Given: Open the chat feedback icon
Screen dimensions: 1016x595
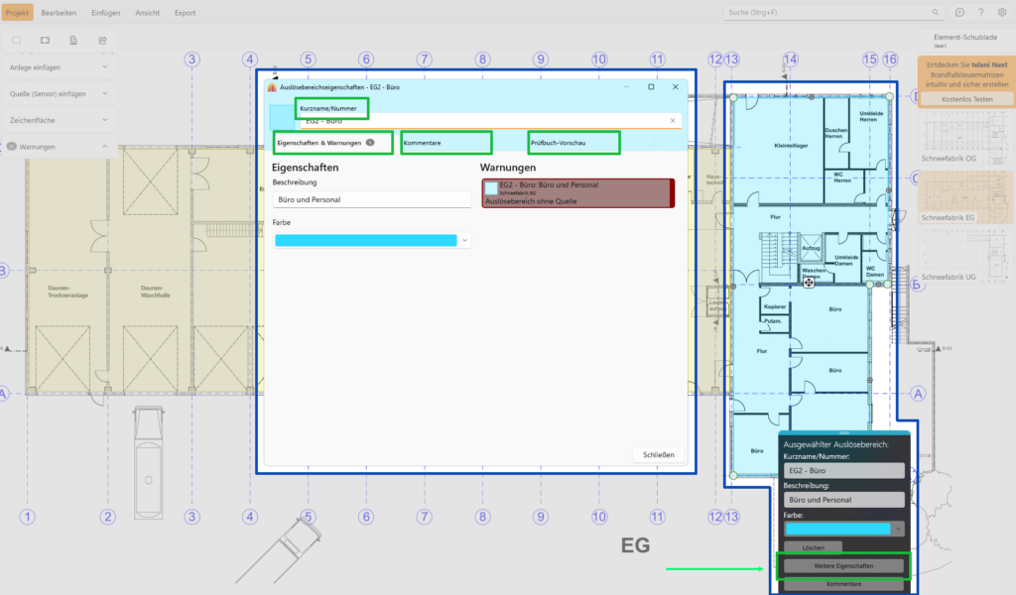Looking at the screenshot, I should (x=959, y=13).
